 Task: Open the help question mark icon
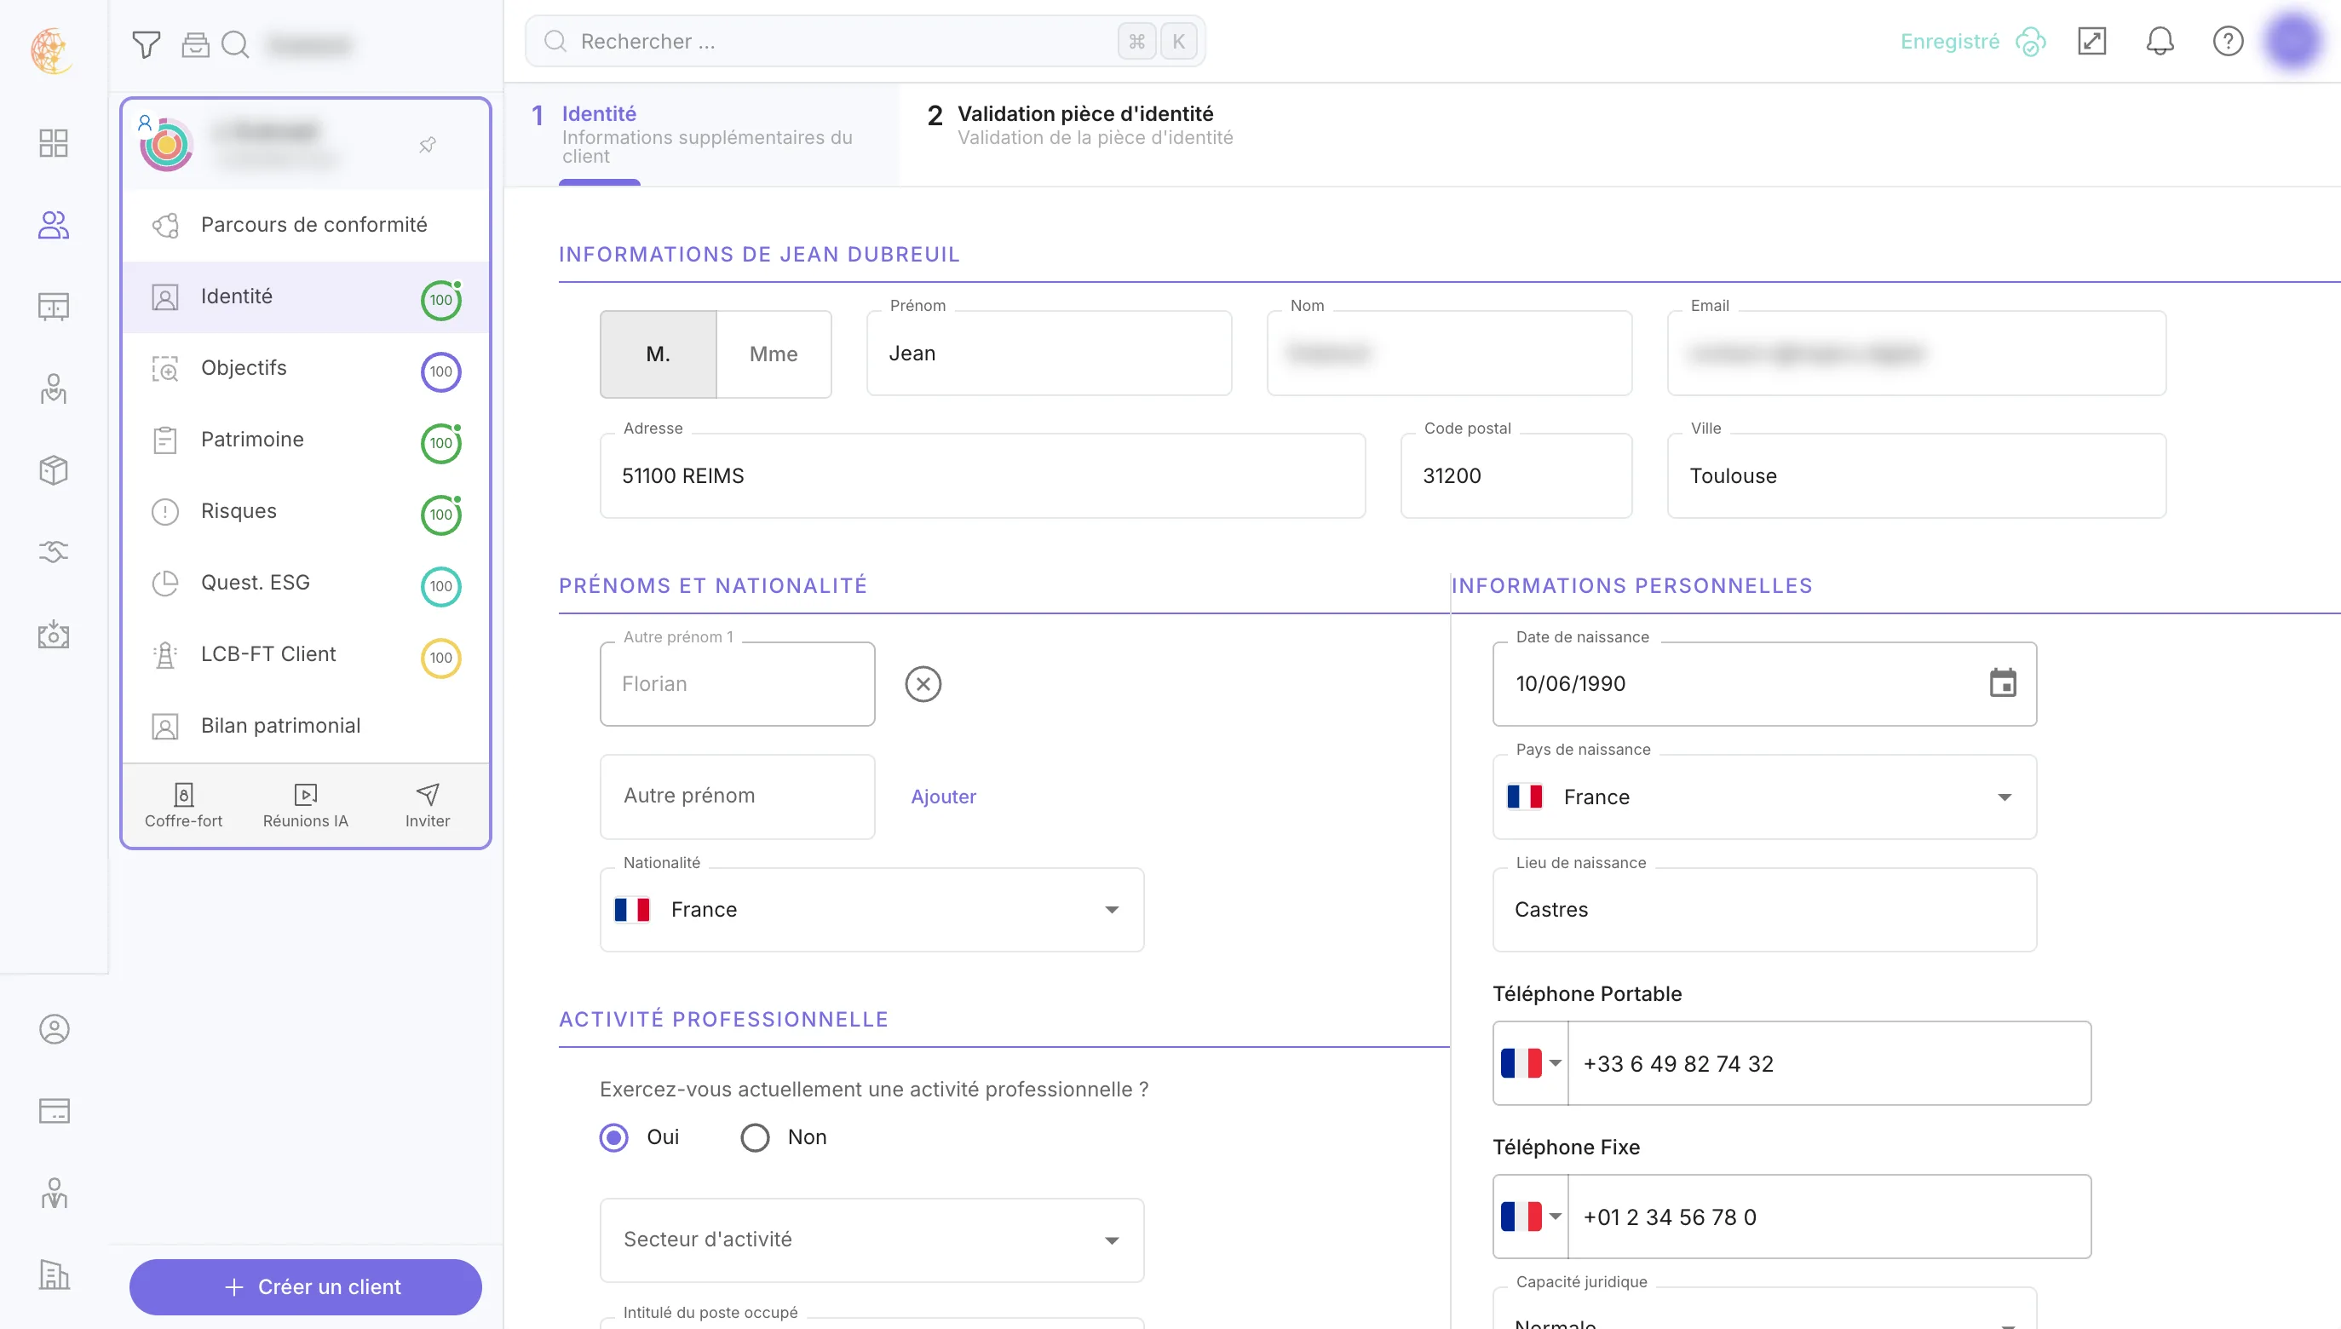(x=2228, y=41)
